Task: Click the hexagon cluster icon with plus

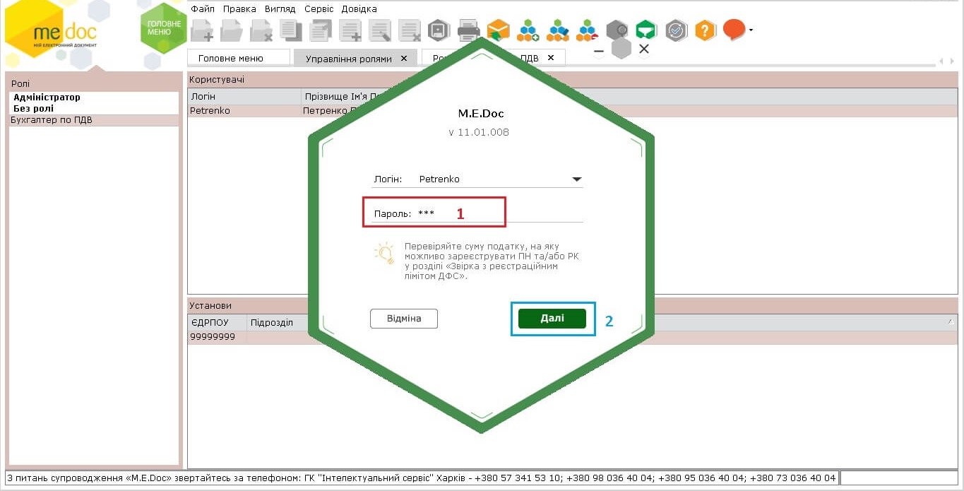Action: point(528,30)
